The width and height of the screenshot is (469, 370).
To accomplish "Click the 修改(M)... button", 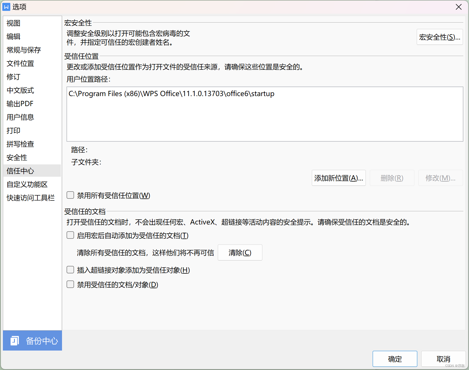I will [x=440, y=178].
